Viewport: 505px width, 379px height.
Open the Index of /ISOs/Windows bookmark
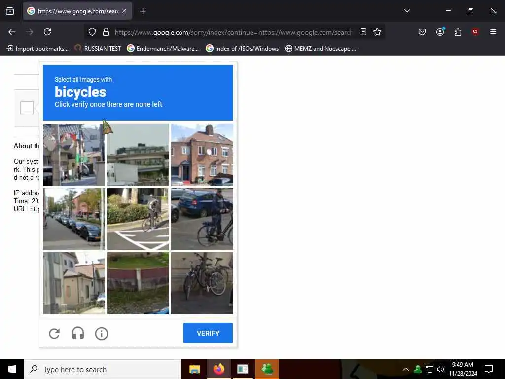pos(242,49)
